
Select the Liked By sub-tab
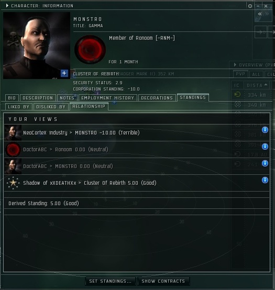tap(19, 107)
